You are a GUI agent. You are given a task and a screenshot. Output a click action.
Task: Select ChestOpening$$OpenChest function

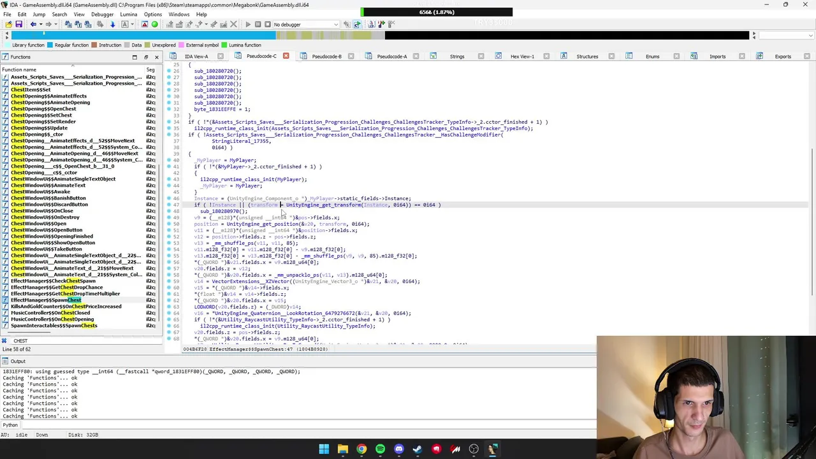coord(43,109)
